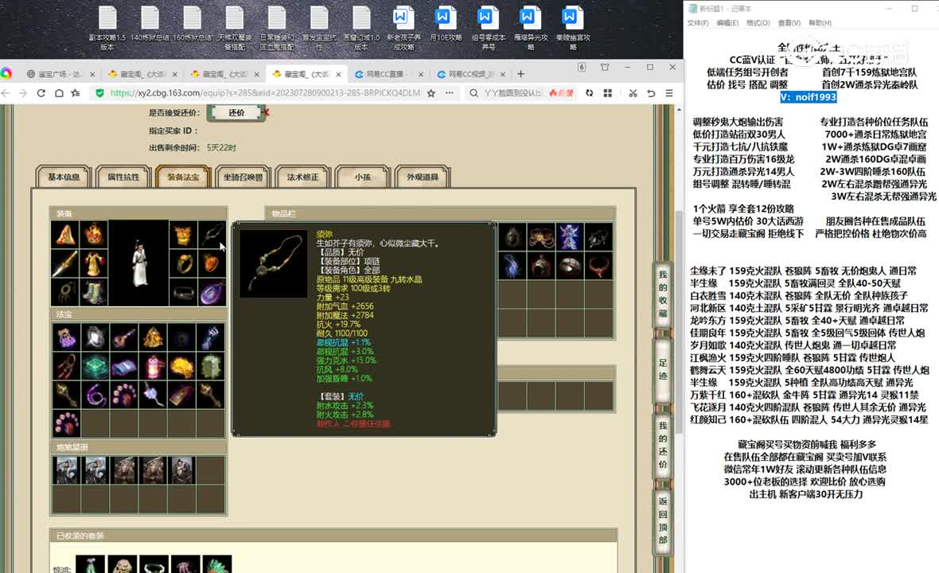Switch to the 小孩 tab
This screenshot has height=573, width=939.
(363, 177)
